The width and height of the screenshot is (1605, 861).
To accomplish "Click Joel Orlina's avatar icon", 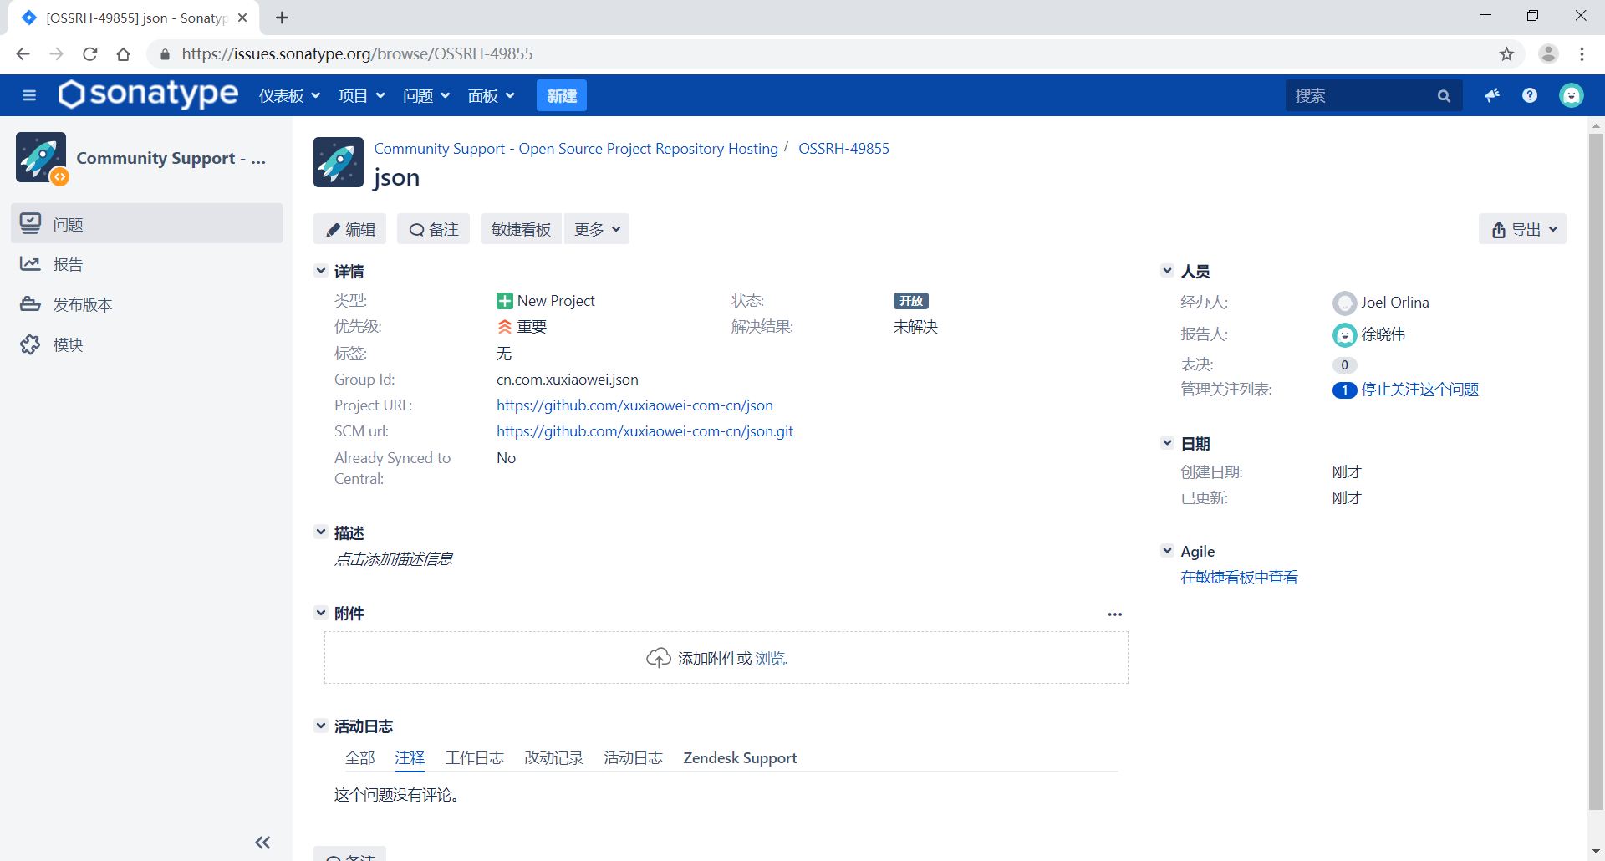I will (x=1344, y=303).
